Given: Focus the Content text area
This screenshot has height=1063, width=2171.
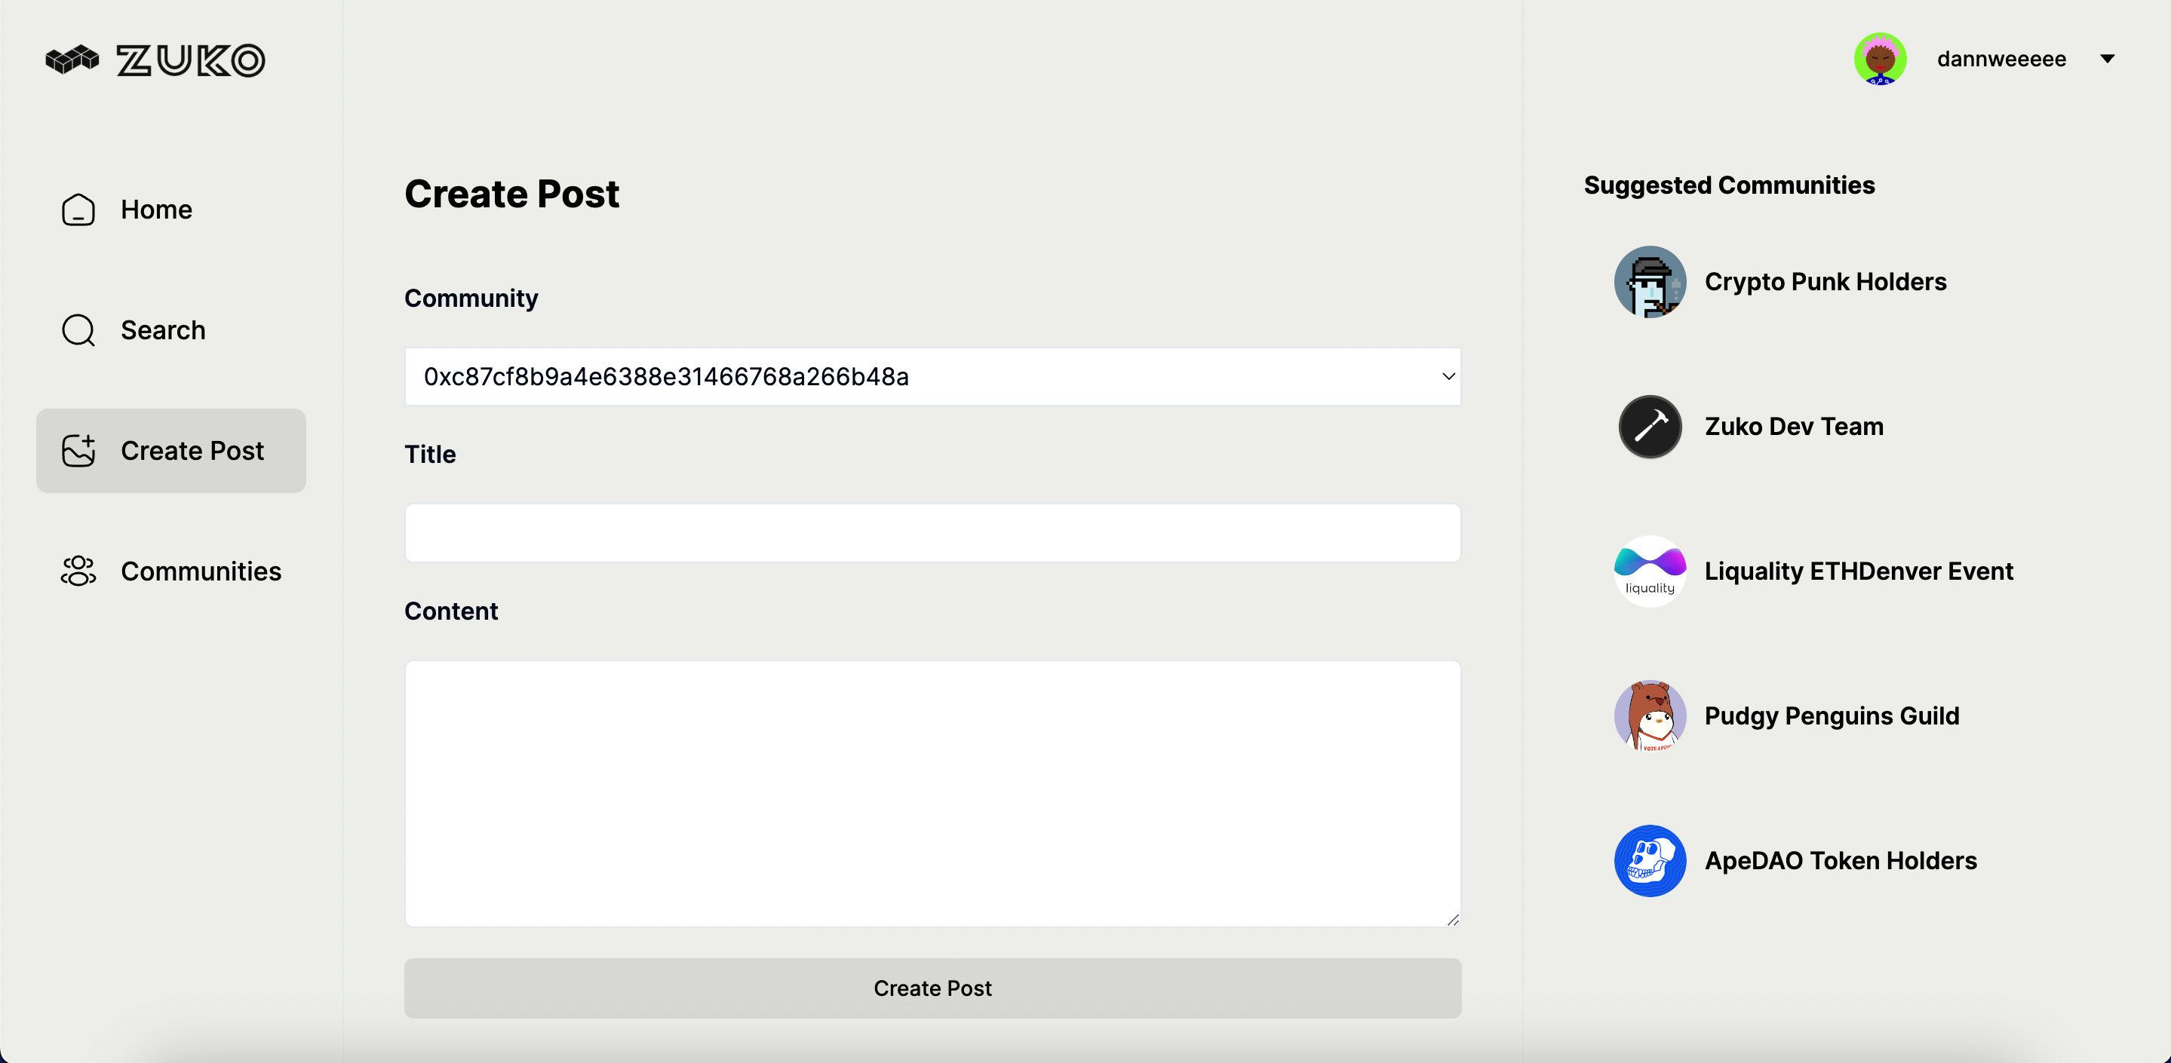Looking at the screenshot, I should (x=932, y=793).
